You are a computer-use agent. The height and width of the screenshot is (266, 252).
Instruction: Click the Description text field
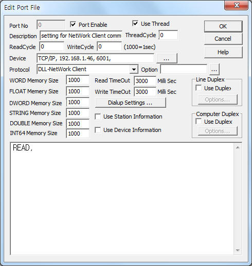(x=81, y=36)
